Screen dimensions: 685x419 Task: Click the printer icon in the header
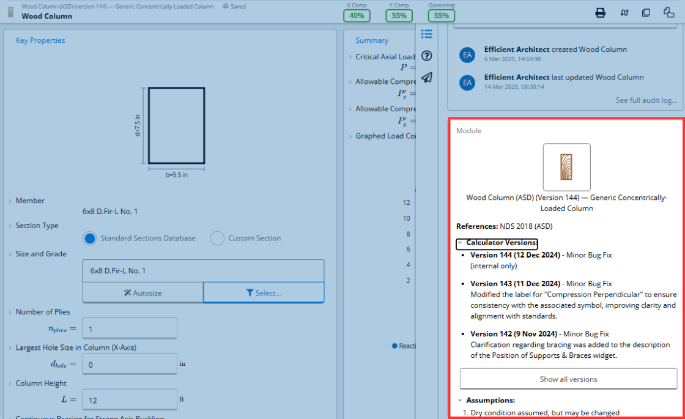coord(600,13)
